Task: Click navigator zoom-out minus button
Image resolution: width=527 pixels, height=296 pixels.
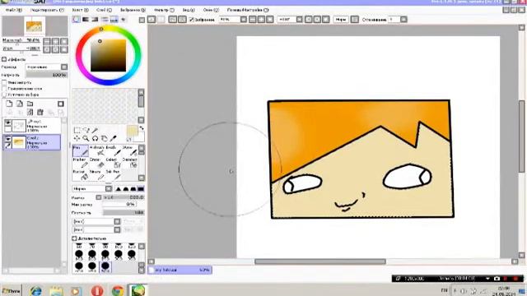Action: (47, 41)
